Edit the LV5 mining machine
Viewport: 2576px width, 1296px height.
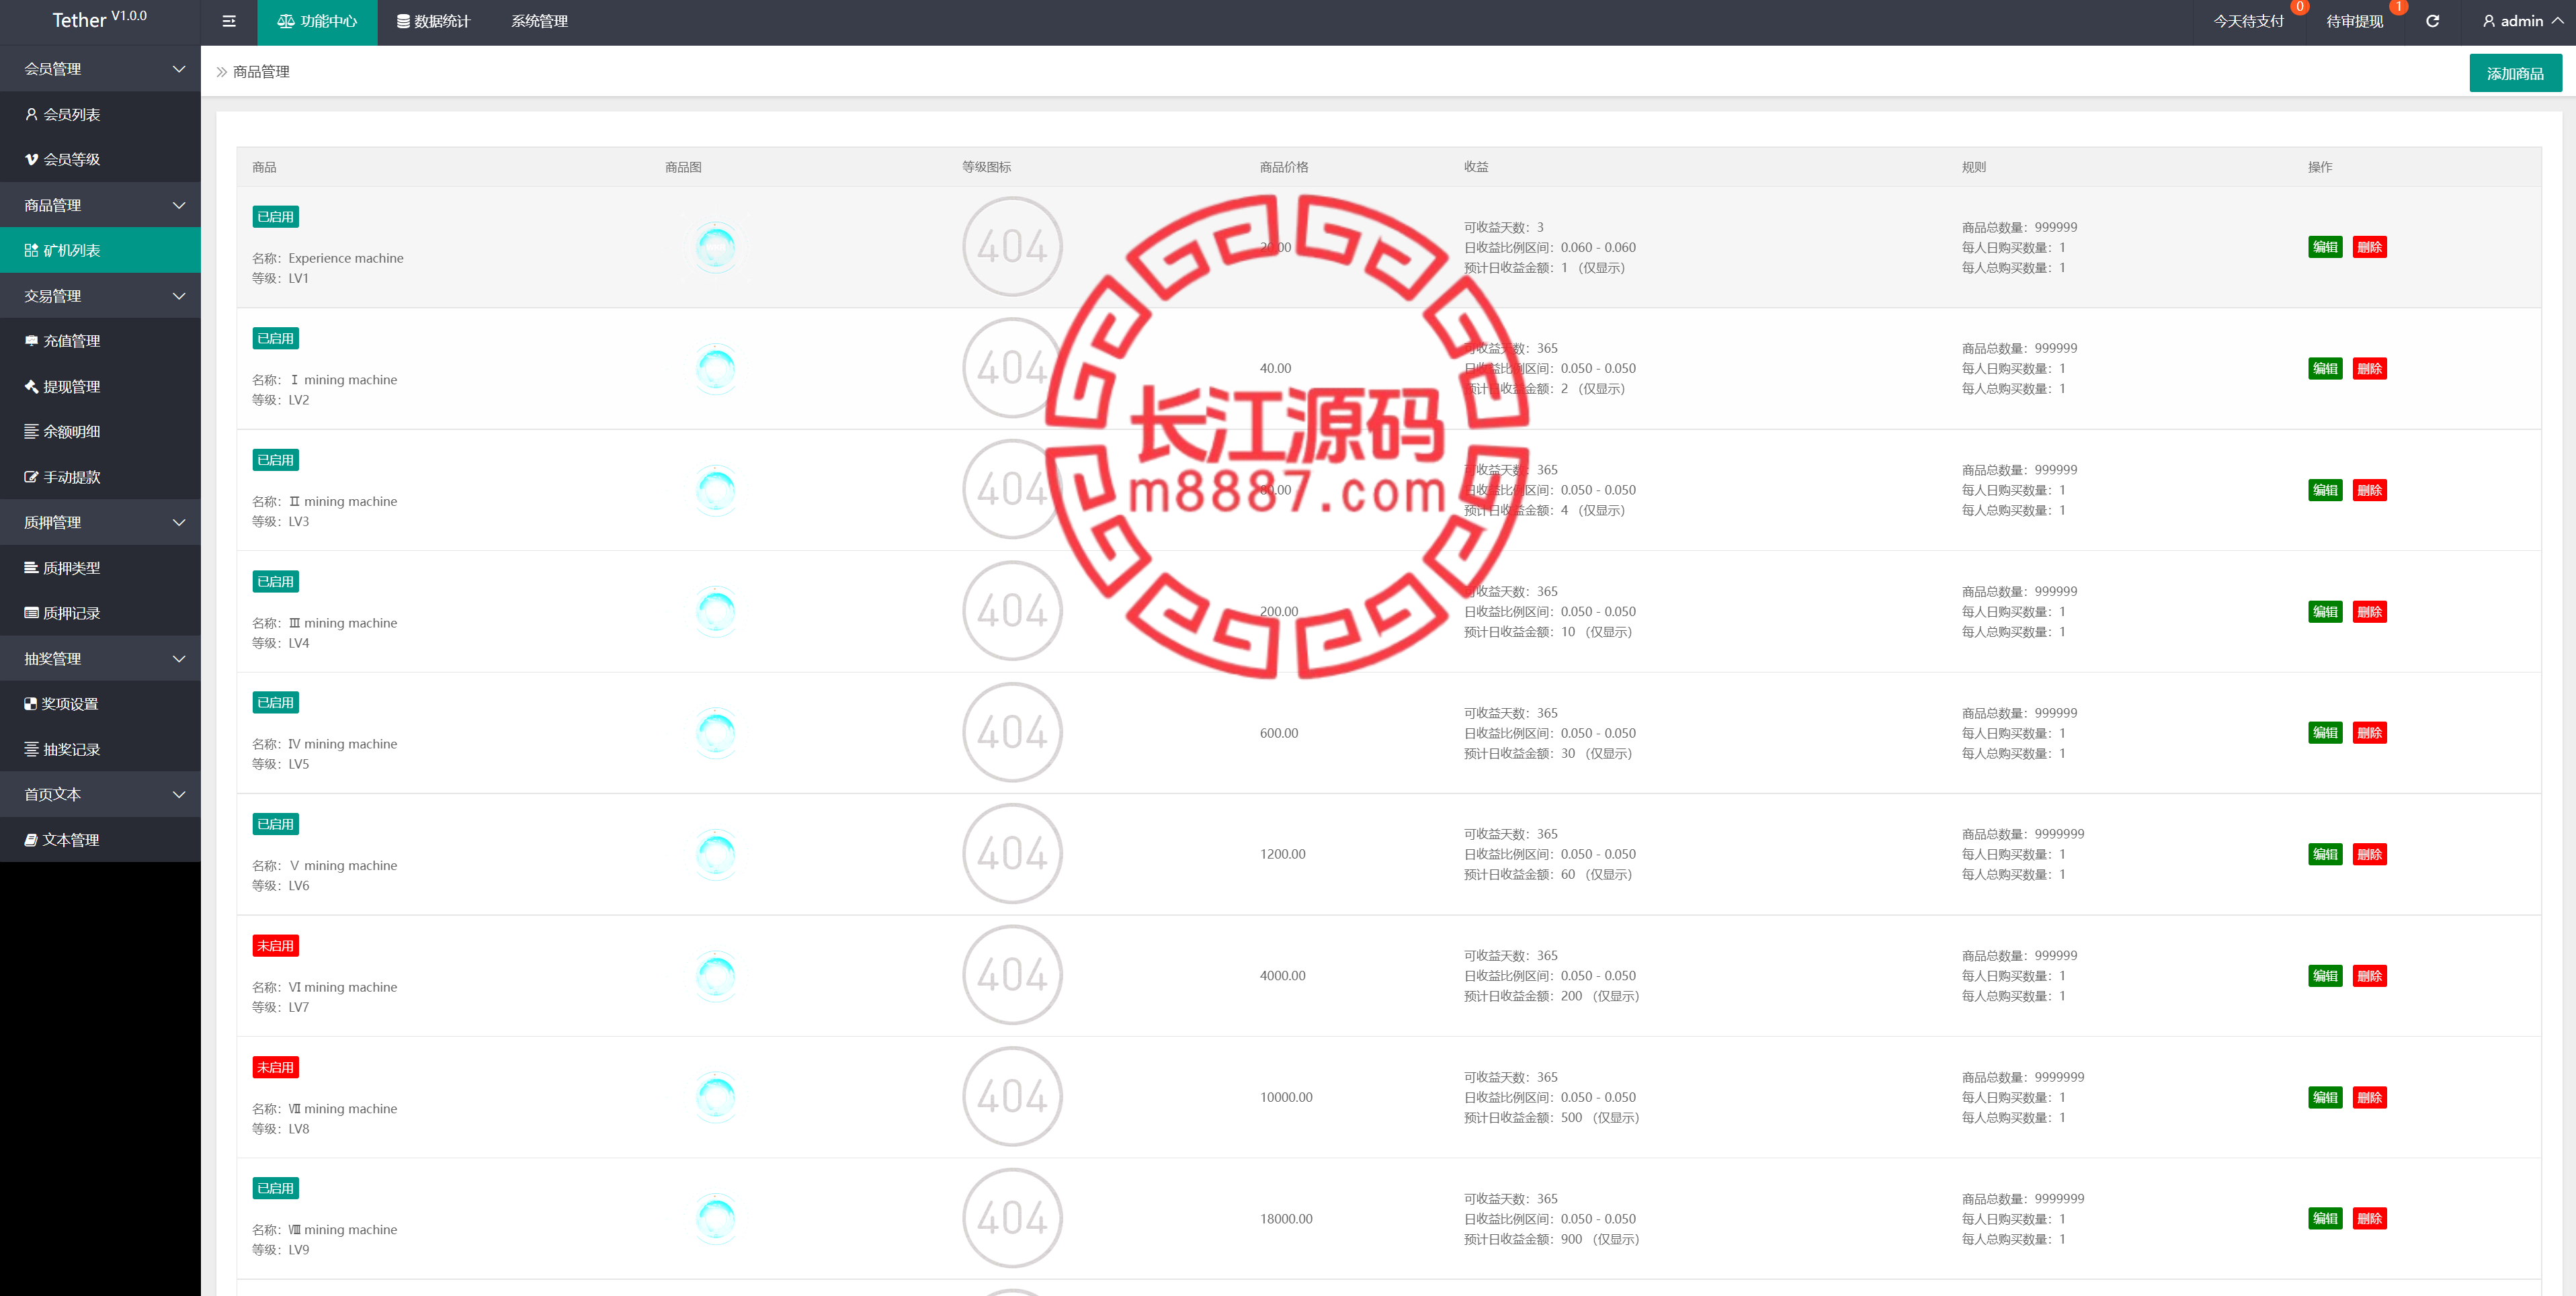coord(2325,733)
